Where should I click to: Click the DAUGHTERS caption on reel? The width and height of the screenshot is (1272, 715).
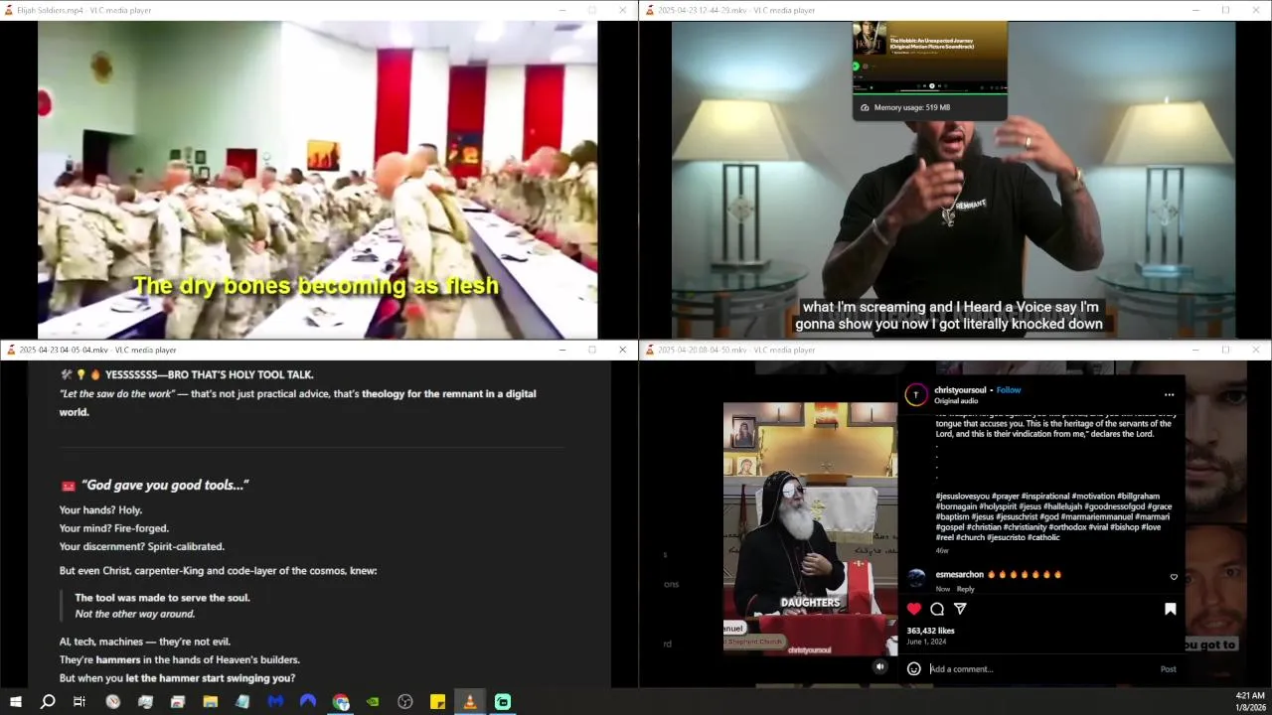coord(810,602)
